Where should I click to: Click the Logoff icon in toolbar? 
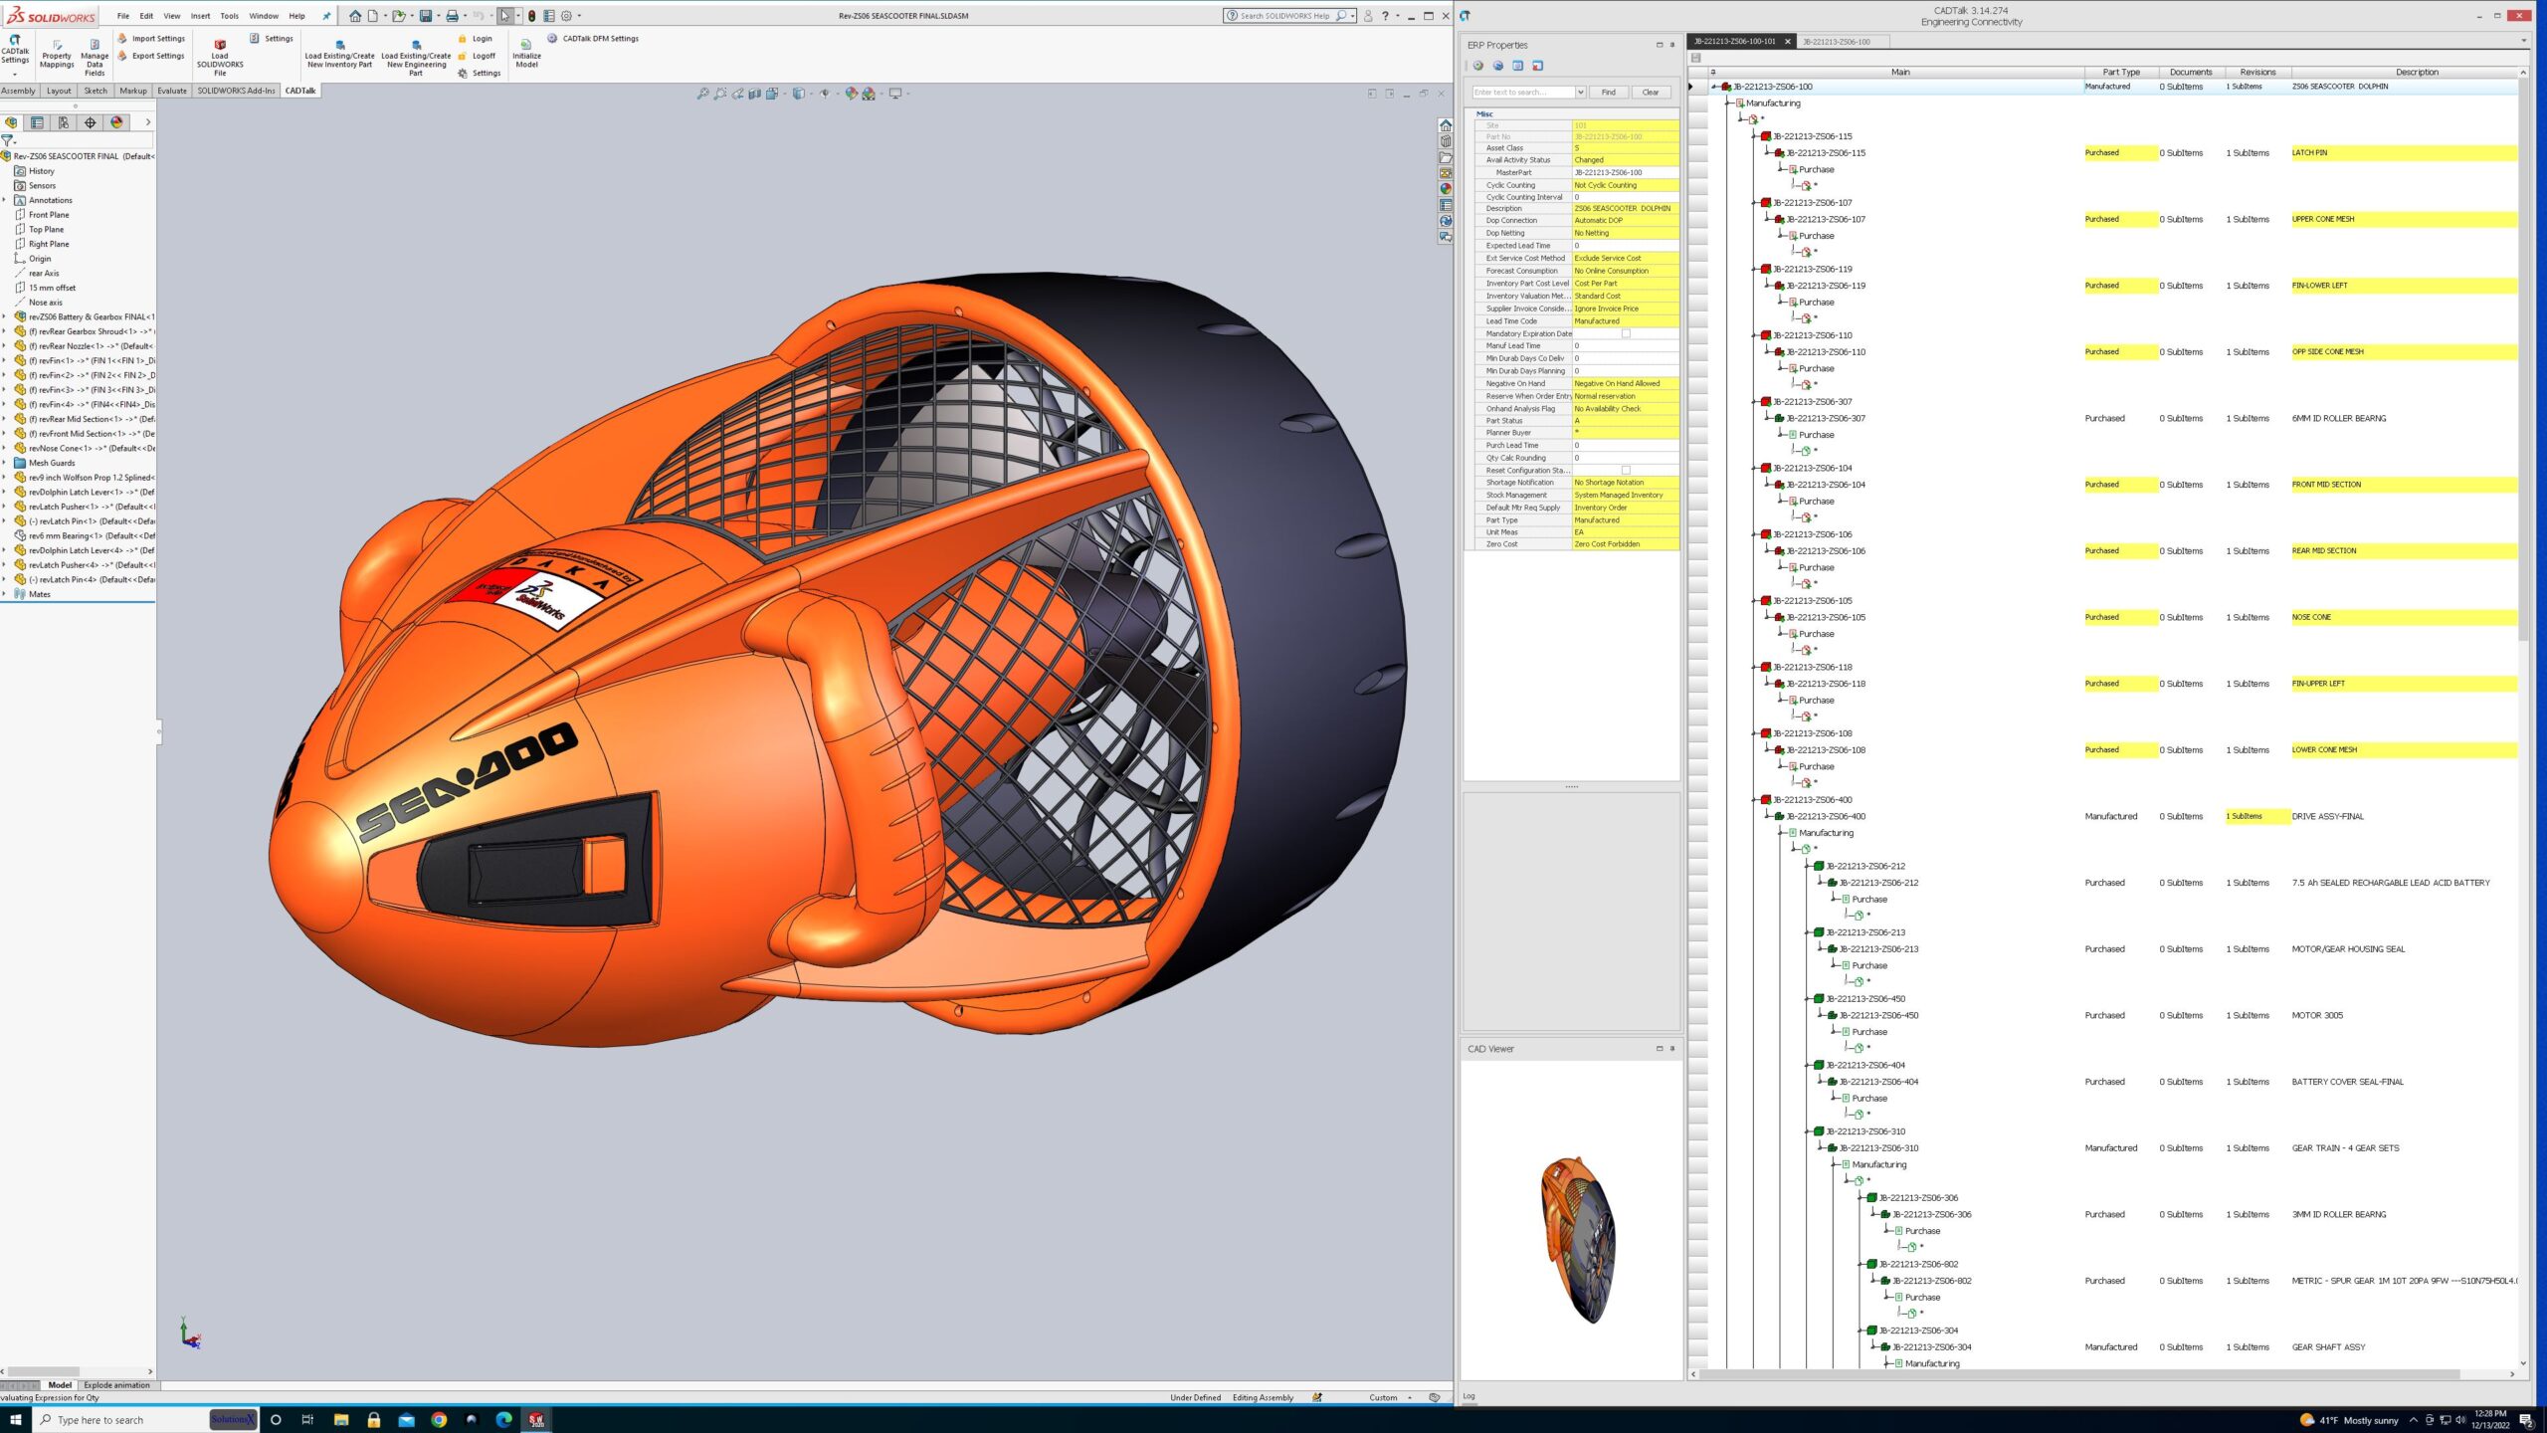(x=483, y=56)
